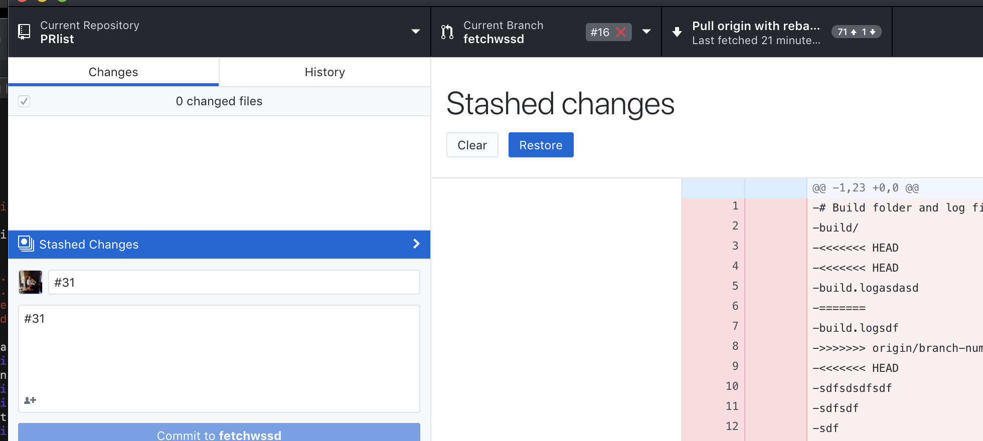The height and width of the screenshot is (441, 983).
Task: Click the stashed changes stack icon
Action: tap(25, 244)
